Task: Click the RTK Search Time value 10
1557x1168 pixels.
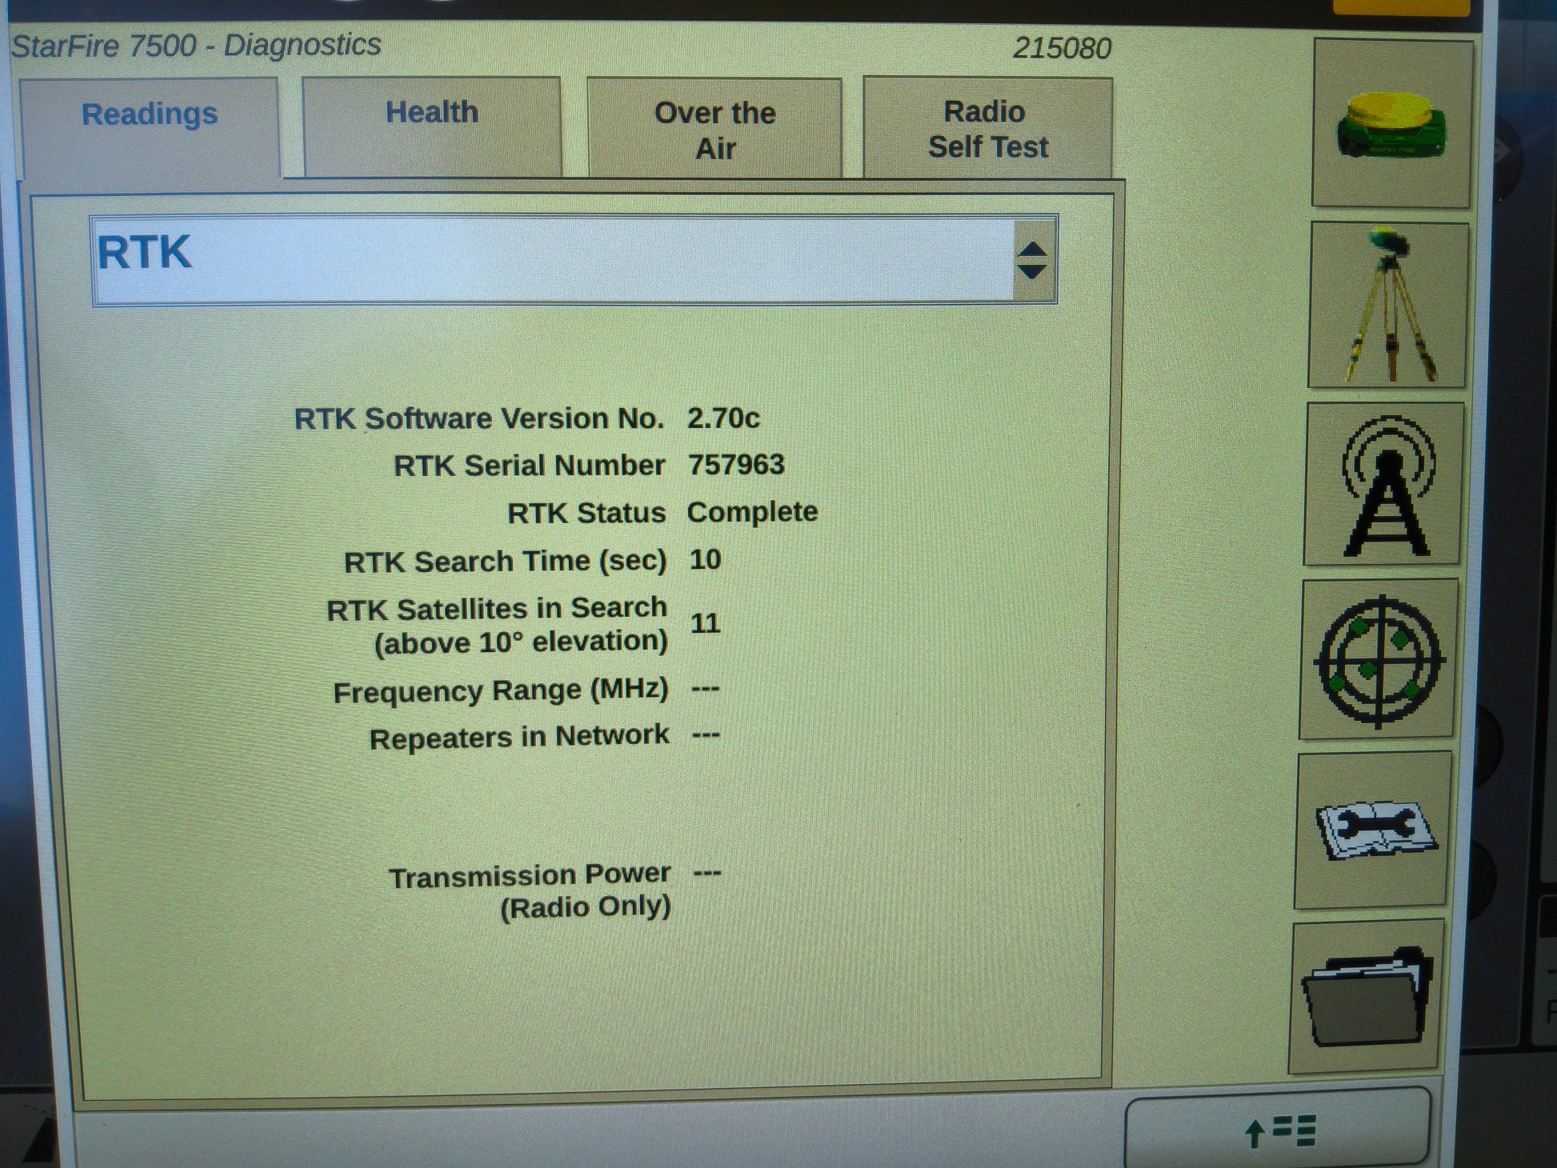Action: [705, 559]
